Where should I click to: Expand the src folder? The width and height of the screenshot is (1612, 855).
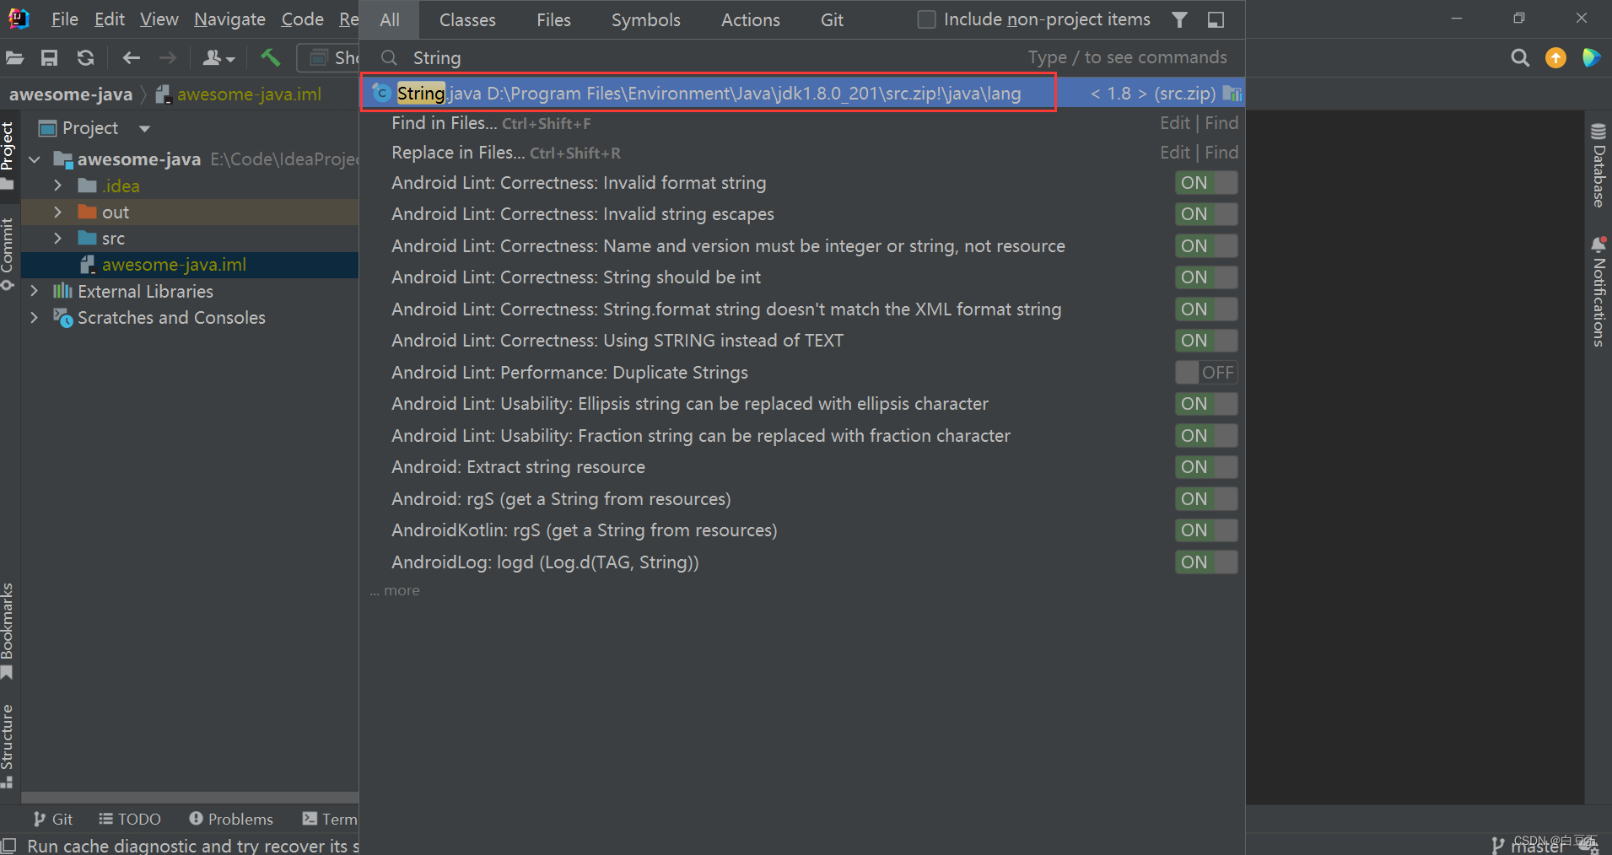coord(57,239)
